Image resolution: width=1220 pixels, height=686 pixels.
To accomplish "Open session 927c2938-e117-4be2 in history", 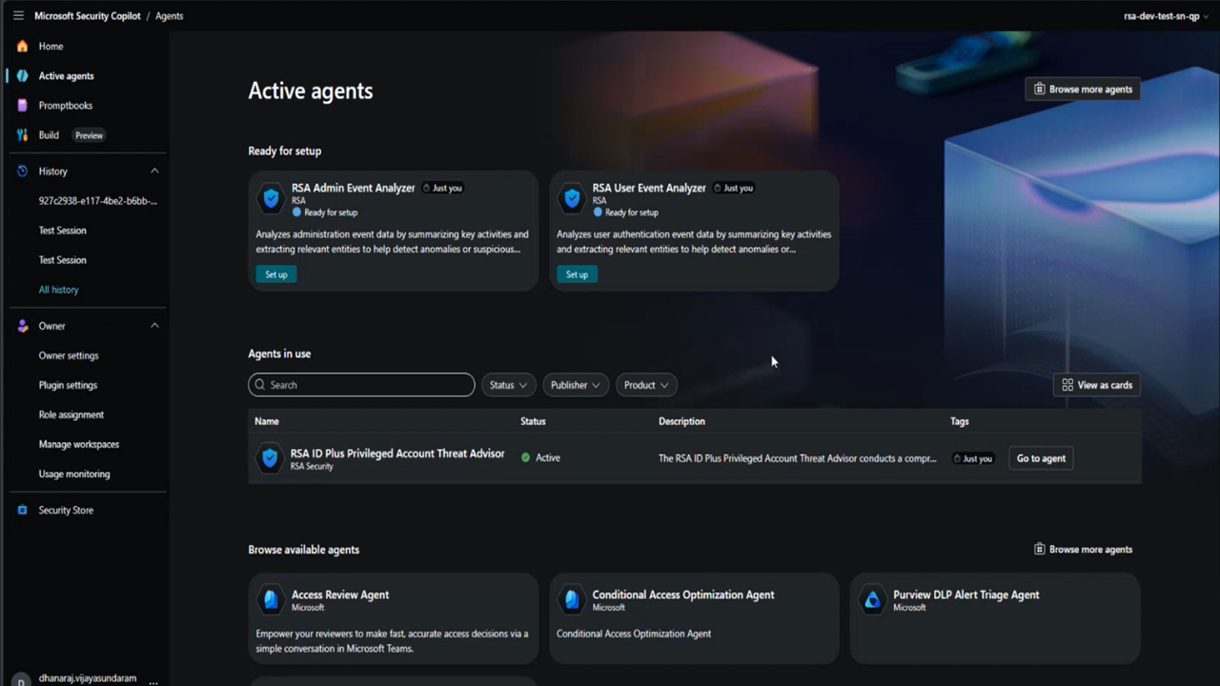I will pyautogui.click(x=98, y=201).
